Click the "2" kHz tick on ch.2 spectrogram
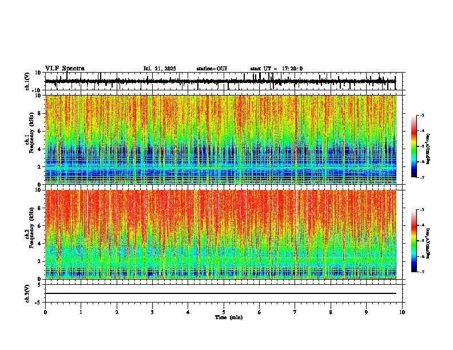453x350 pixels. coord(40,261)
